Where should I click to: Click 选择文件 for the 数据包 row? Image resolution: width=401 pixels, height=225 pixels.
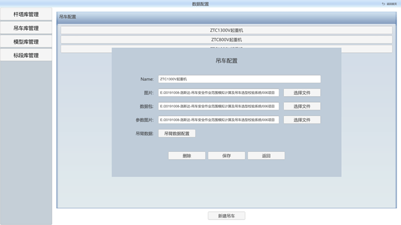(302, 106)
